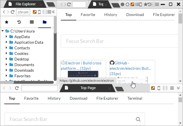Reload the File Explorer panel
Screen dimensions: 183x126
click(13, 12)
